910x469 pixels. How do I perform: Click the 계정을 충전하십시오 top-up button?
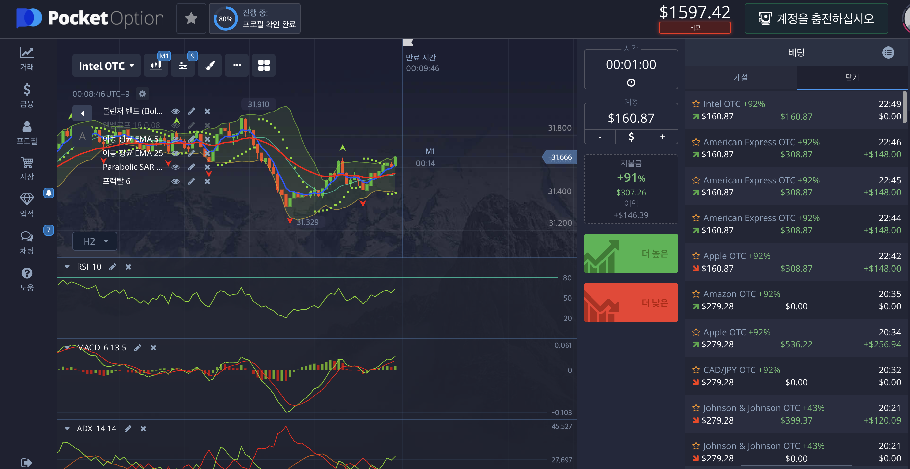816,18
